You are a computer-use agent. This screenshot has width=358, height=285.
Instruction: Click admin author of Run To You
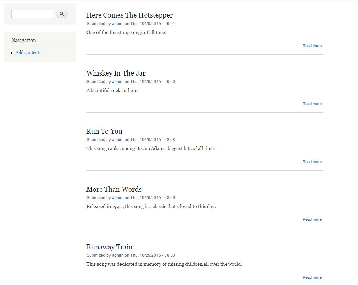[118, 139]
